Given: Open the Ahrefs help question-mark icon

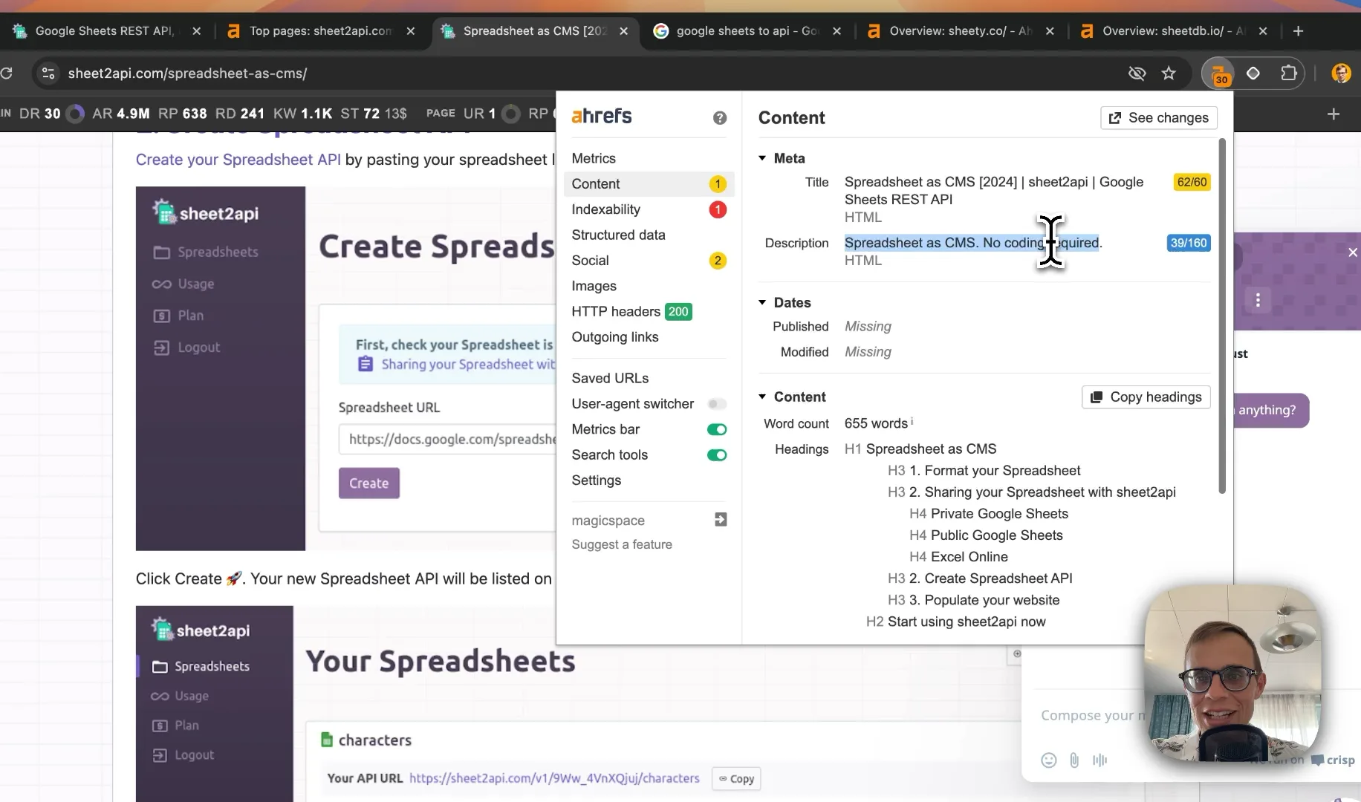Looking at the screenshot, I should coord(719,117).
